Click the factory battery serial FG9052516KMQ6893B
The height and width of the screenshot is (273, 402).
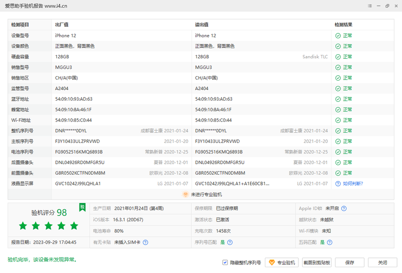click(79, 152)
